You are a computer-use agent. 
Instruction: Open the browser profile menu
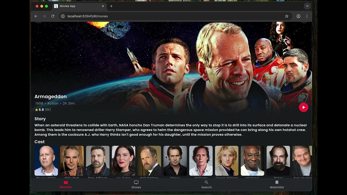(298, 16)
